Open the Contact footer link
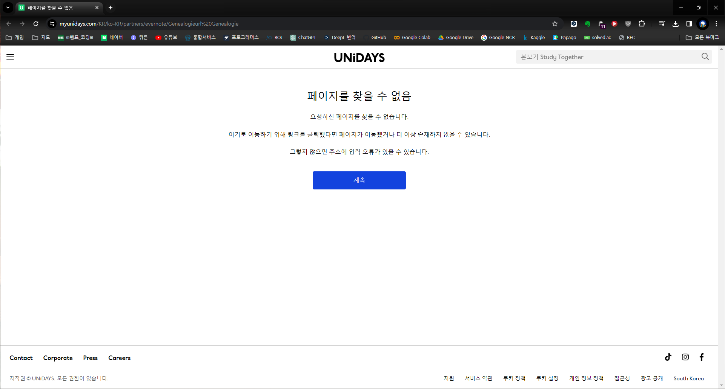This screenshot has height=389, width=725. tap(21, 358)
